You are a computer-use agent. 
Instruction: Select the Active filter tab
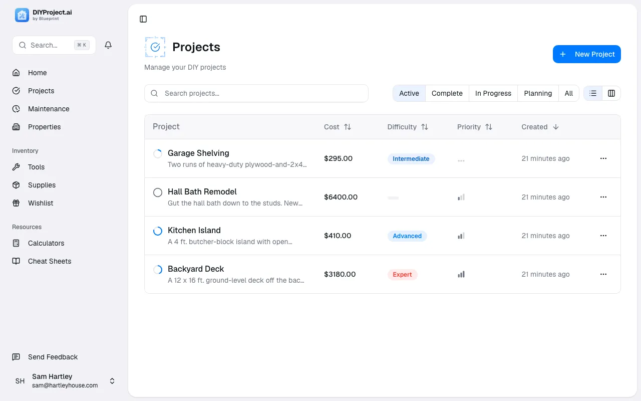coord(409,93)
